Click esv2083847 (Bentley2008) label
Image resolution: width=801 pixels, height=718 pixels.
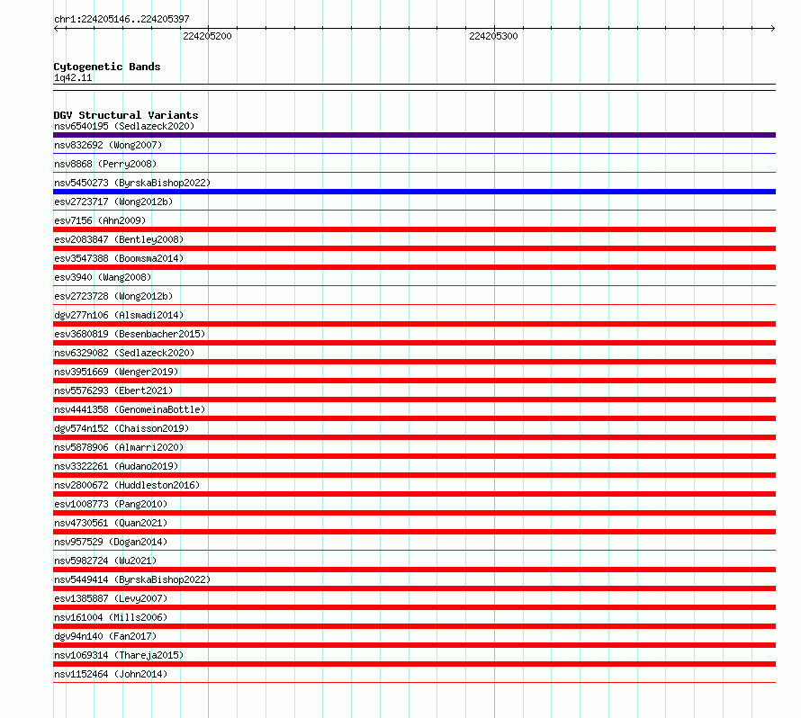(x=119, y=239)
